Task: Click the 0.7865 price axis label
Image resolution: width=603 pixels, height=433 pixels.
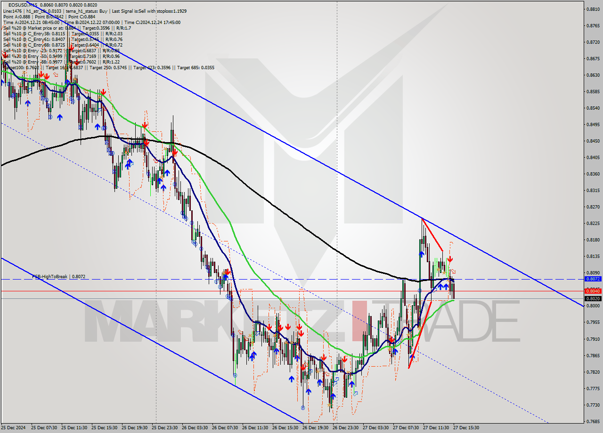Action: pyautogui.click(x=592, y=355)
